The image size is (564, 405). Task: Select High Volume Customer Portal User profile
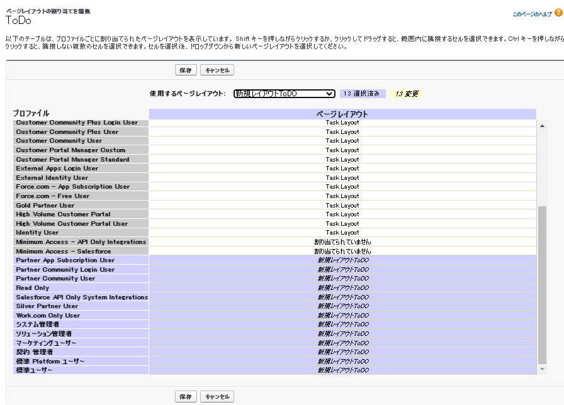pyautogui.click(x=81, y=223)
